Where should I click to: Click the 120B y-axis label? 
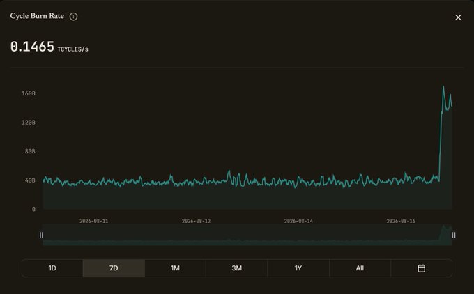point(29,123)
